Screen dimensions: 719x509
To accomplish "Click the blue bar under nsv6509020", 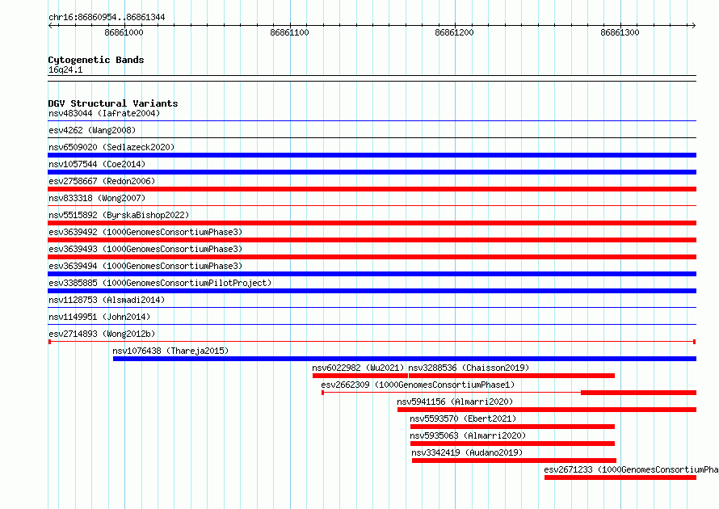I will 372,155.
